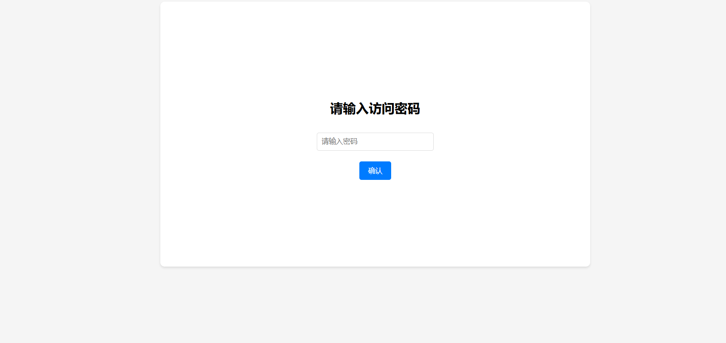Screen dimensions: 726x343
Task: Click the gray background beneath the white card
Action: coord(375,305)
